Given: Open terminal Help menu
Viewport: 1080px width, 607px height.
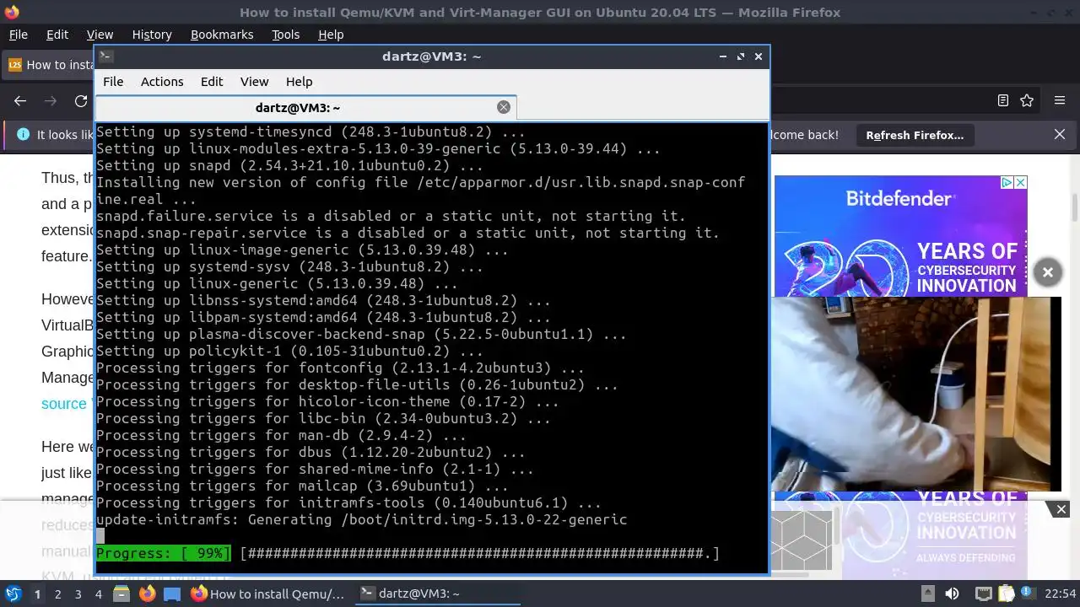Looking at the screenshot, I should point(299,82).
